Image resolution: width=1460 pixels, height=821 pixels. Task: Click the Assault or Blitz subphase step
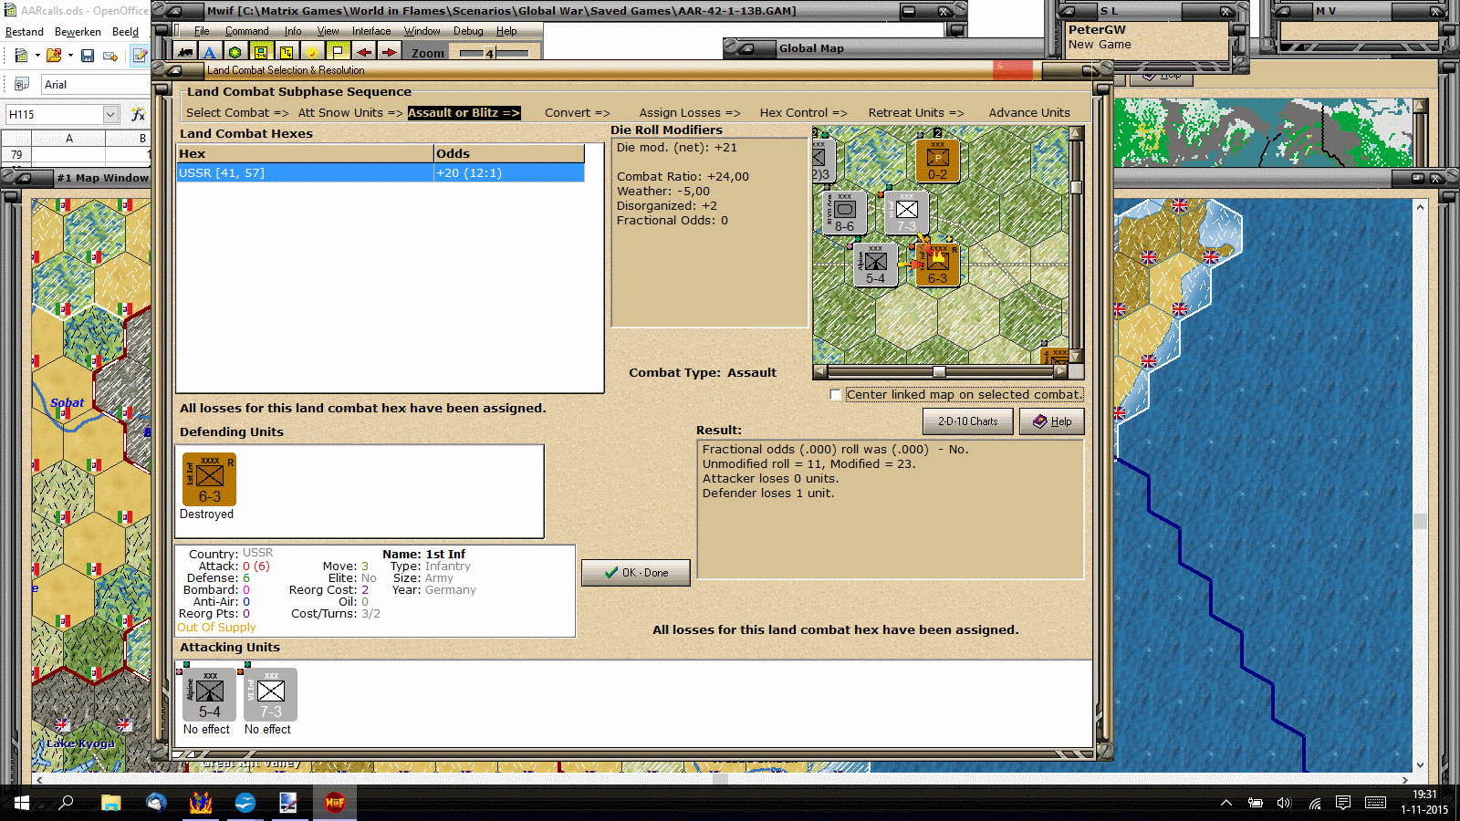[464, 113]
